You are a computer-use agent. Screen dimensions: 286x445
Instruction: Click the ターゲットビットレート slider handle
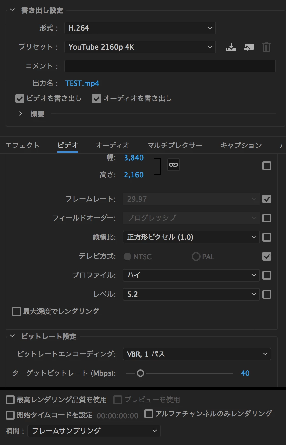pos(140,373)
